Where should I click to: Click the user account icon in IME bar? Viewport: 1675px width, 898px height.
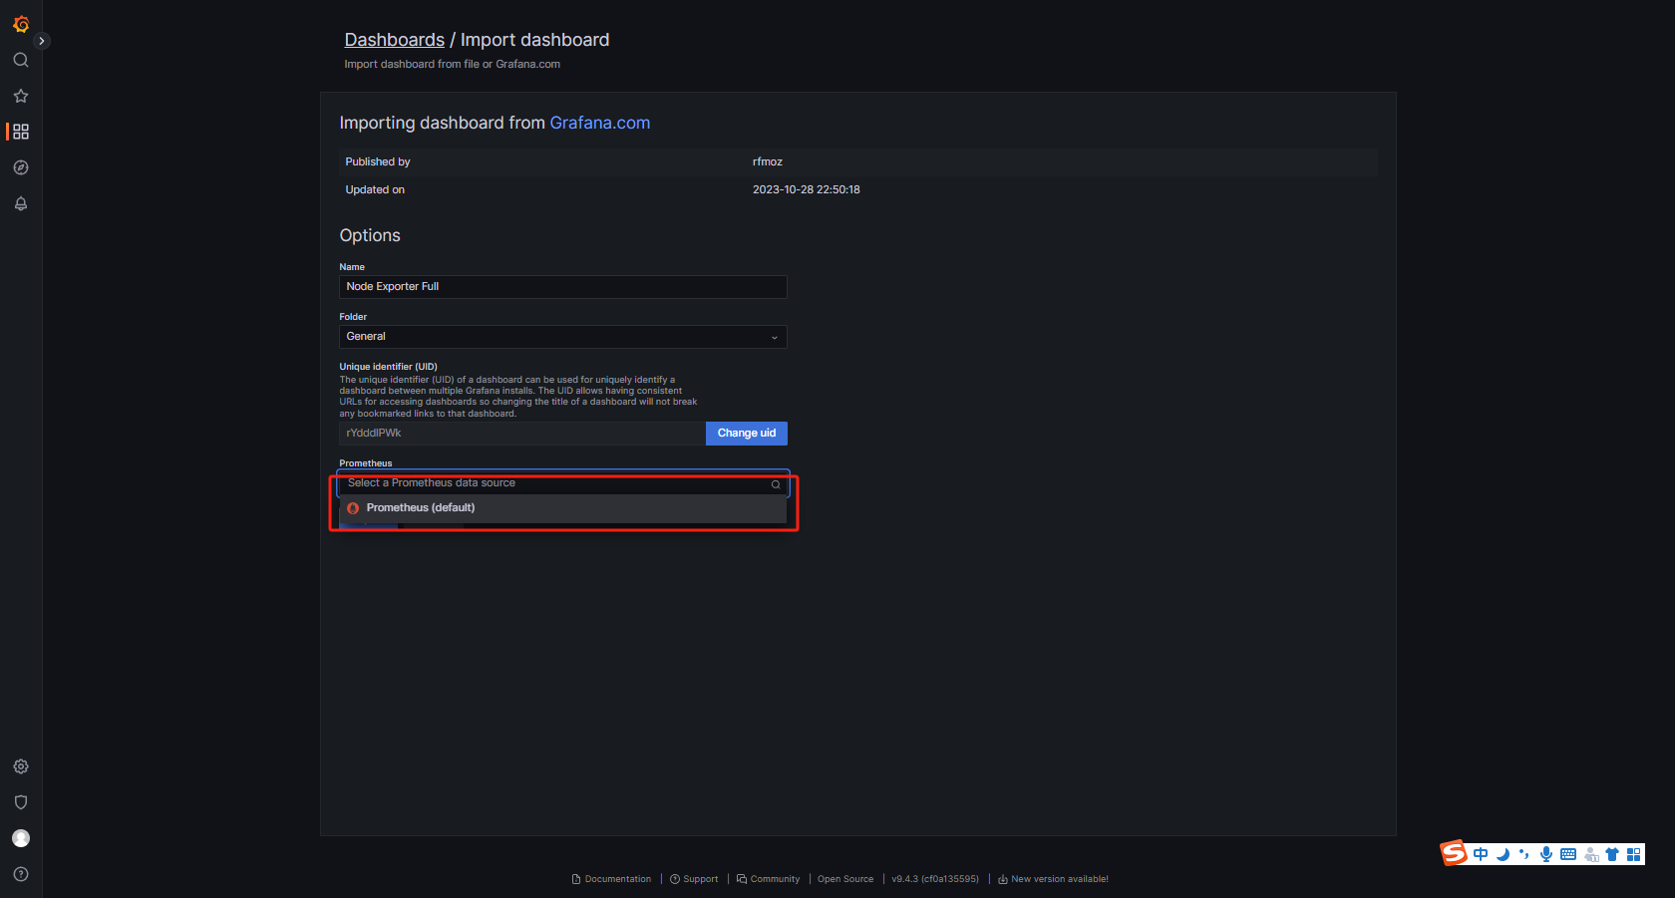click(1591, 854)
